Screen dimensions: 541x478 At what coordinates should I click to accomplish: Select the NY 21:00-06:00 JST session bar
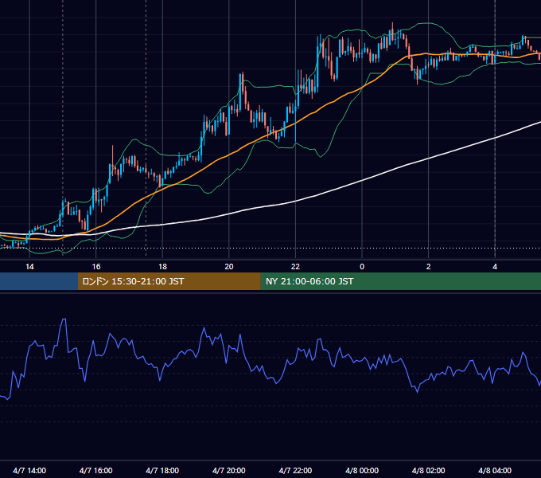400,281
